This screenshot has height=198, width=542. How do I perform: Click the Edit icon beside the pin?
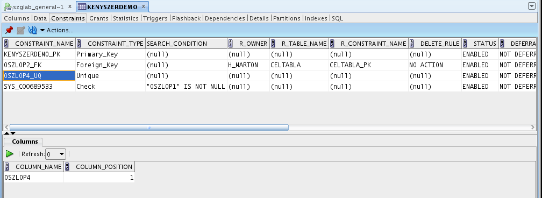21,30
